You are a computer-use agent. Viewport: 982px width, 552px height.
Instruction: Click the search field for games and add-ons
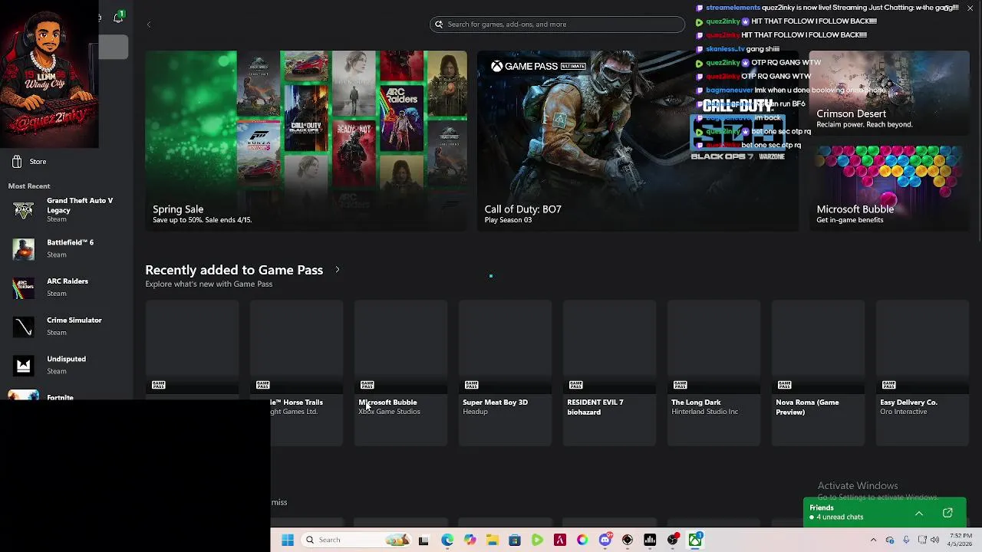tap(557, 25)
